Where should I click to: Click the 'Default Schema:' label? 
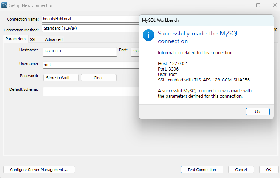click(24, 89)
